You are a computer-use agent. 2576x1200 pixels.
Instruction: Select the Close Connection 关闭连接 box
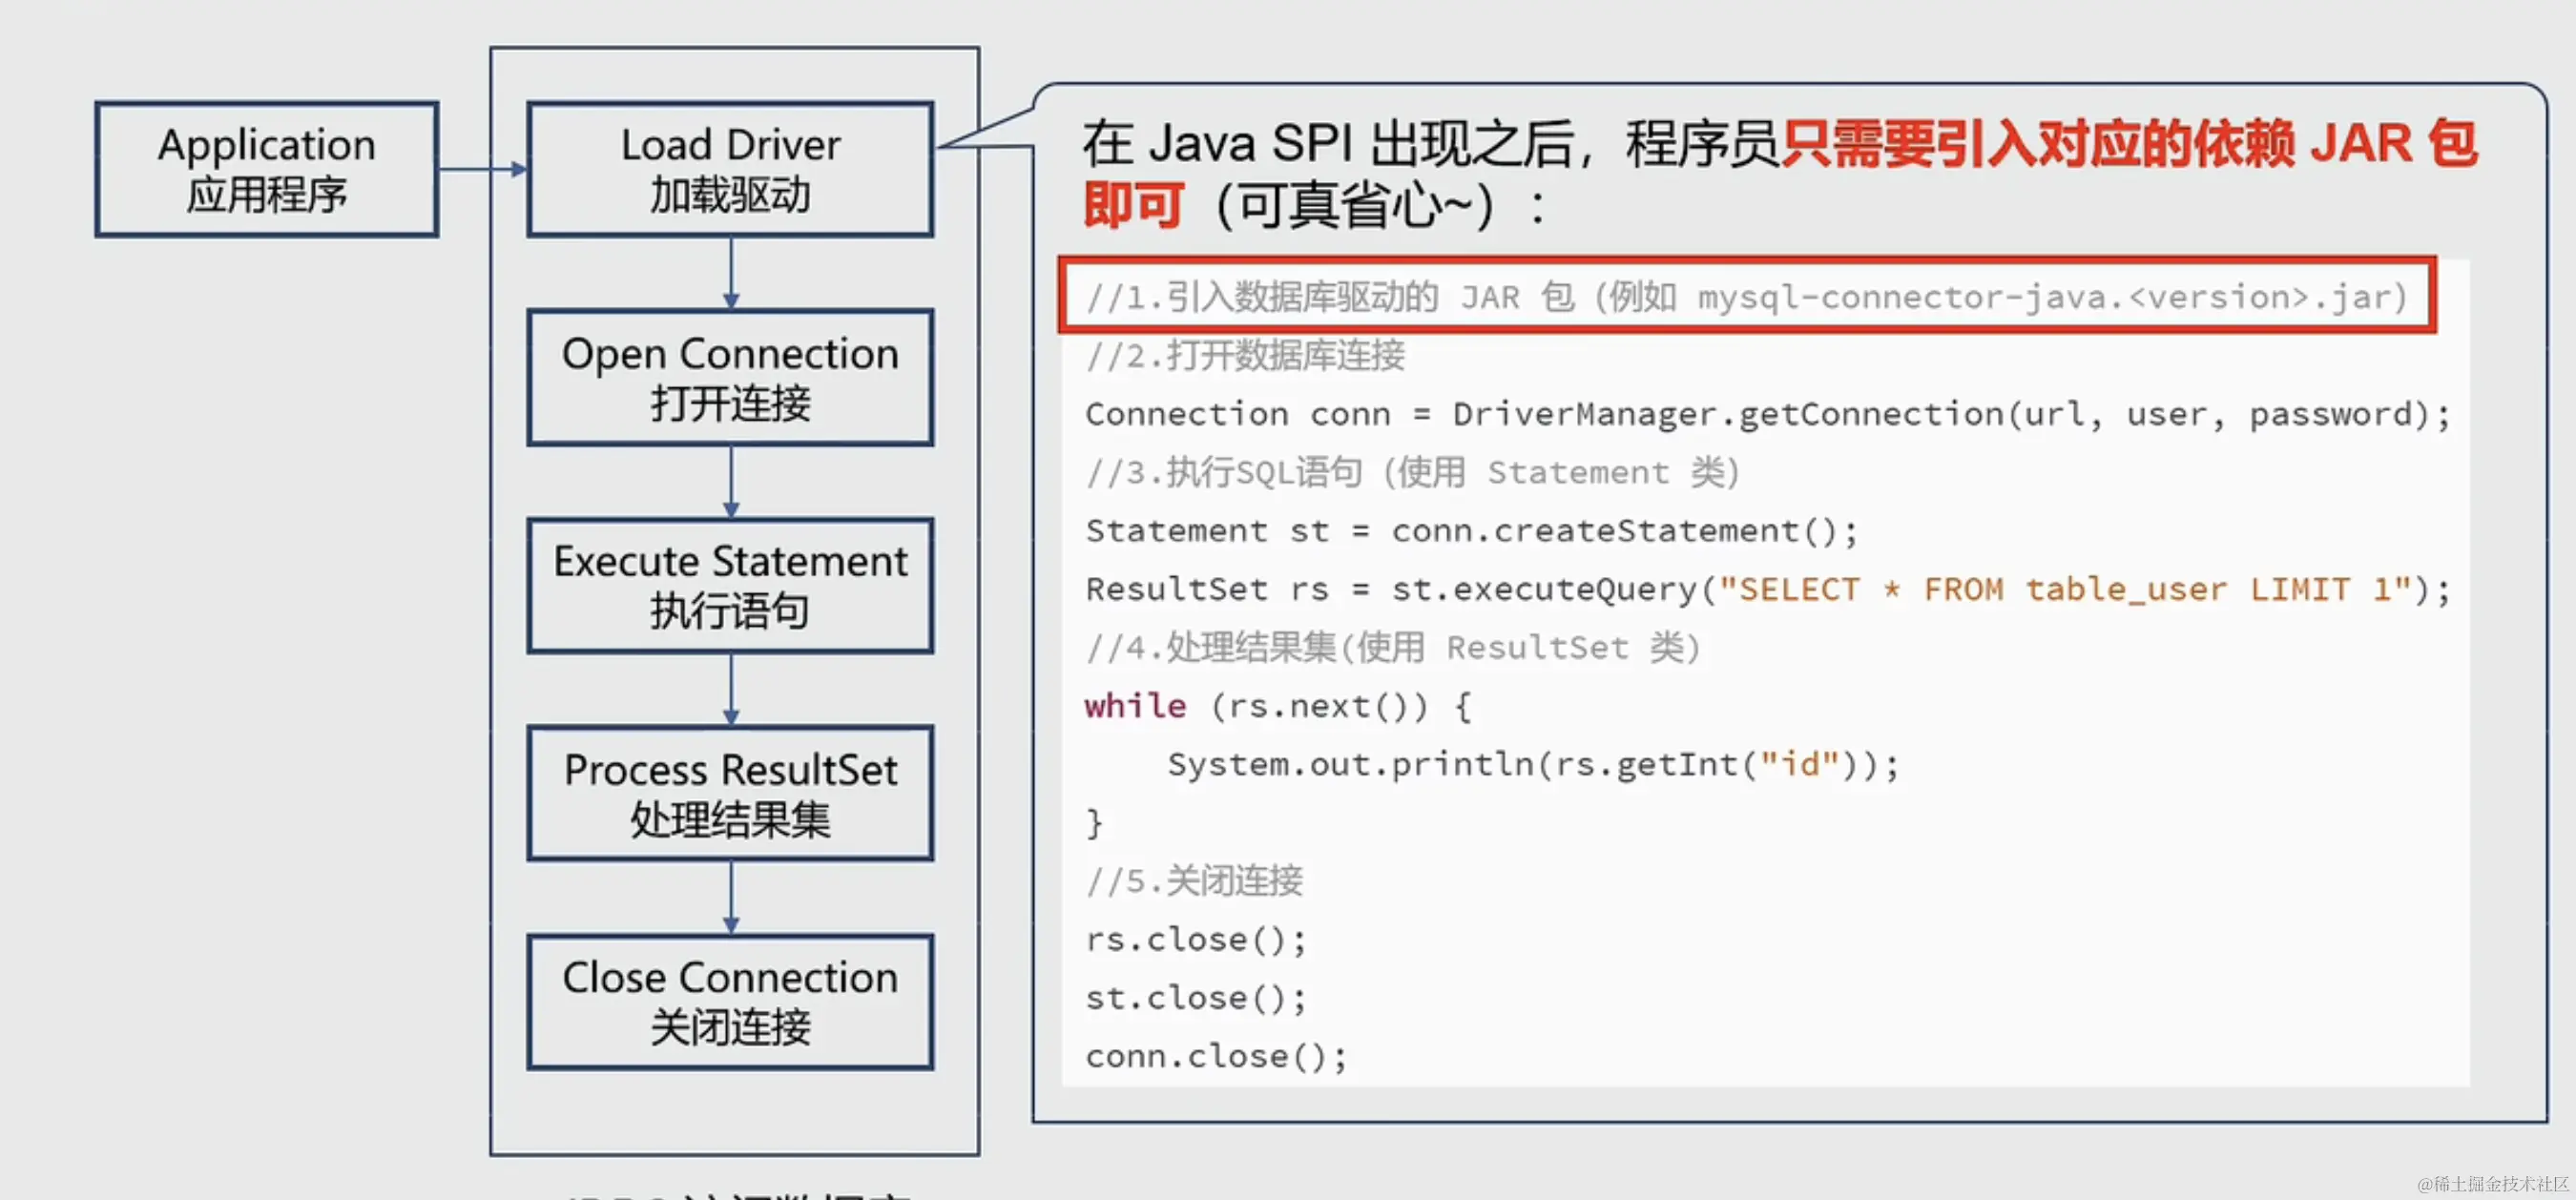point(730,1002)
